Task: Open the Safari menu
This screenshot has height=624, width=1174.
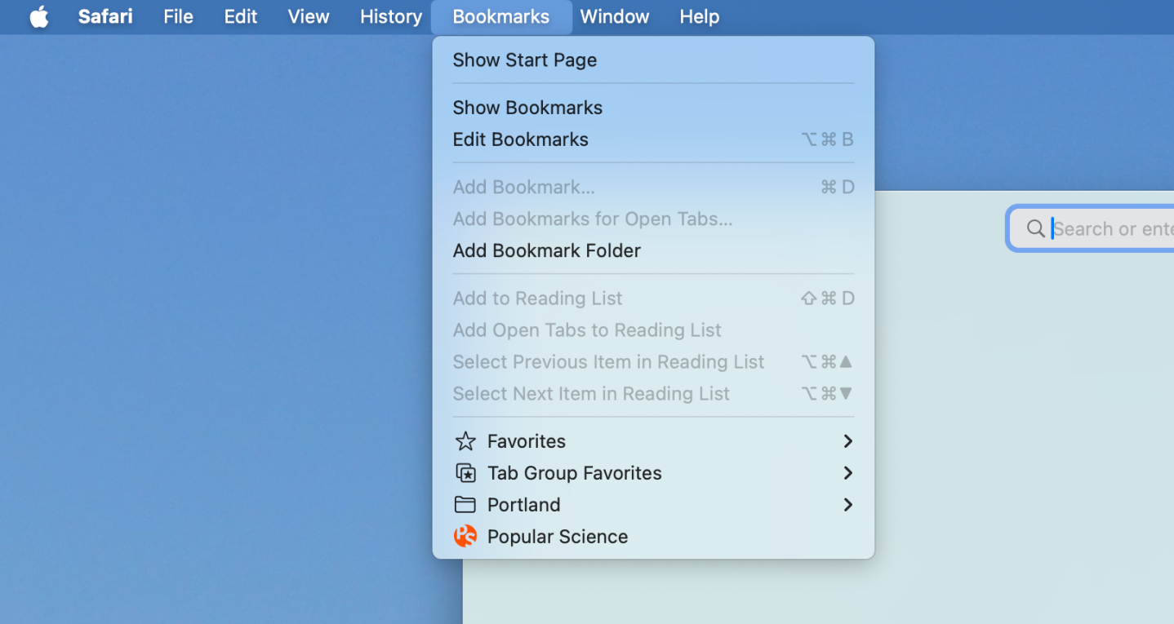Action: click(x=105, y=16)
